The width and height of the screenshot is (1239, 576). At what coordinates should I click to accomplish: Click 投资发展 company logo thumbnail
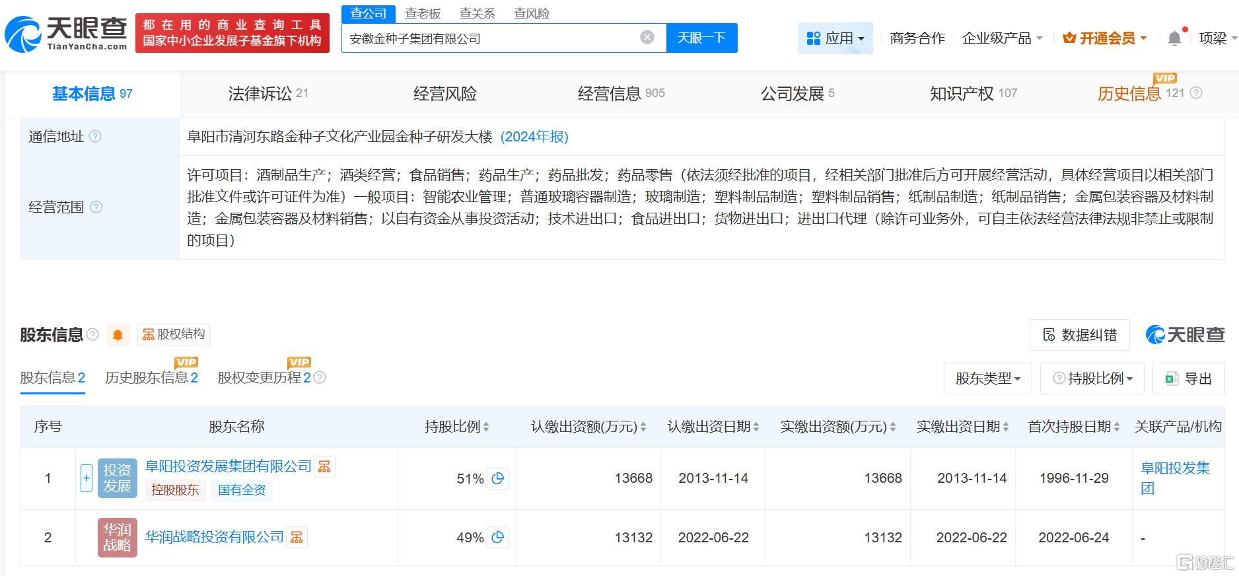pos(118,478)
